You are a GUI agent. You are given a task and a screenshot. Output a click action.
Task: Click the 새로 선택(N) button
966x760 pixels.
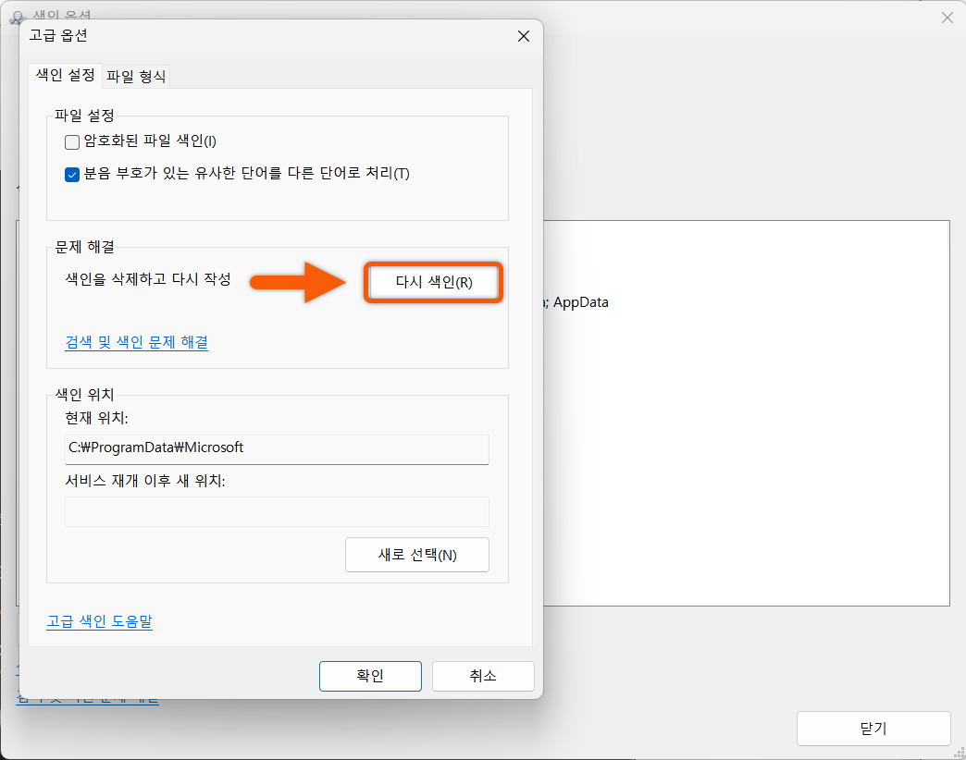(x=416, y=555)
